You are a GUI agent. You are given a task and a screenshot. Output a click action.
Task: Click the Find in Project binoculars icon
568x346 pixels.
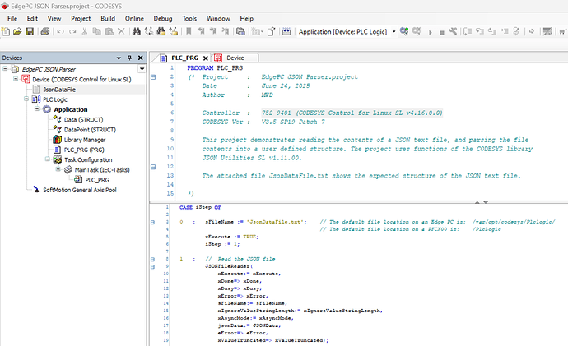[x=161, y=31]
